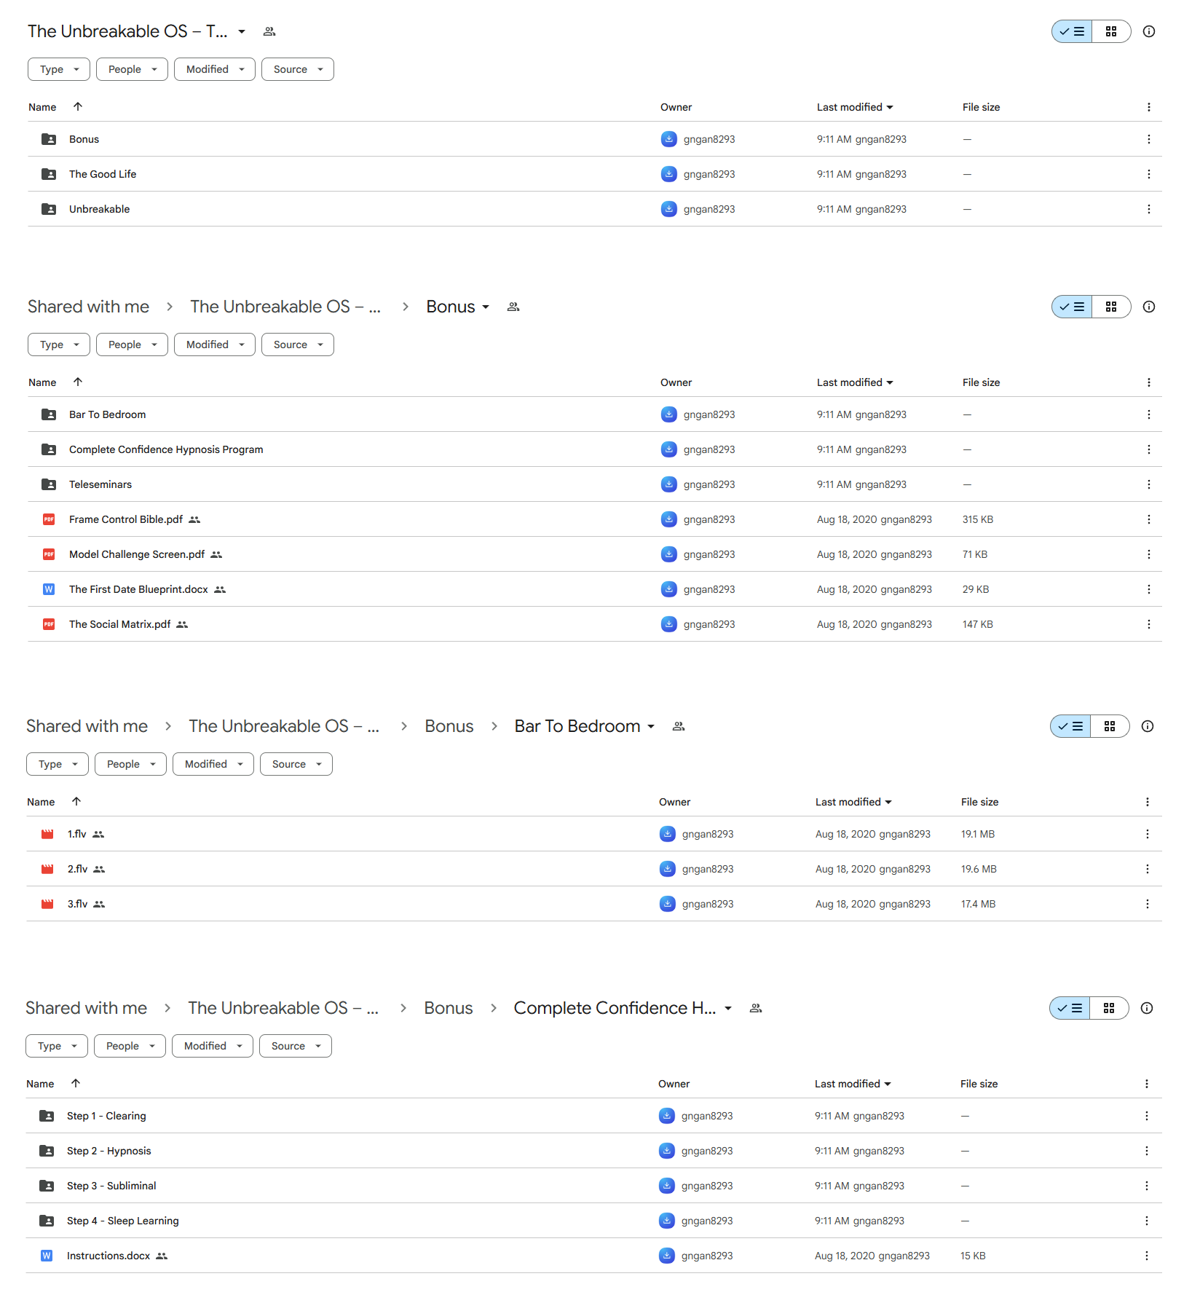Image resolution: width=1200 pixels, height=1311 pixels.
Task: Sort by Name column in Bar To Bedroom section
Action: click(x=41, y=802)
